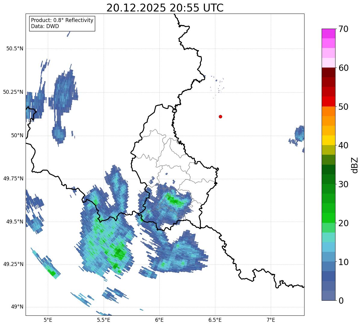Select the 49°N latitude label
This screenshot has height=326, width=362.
point(17,307)
